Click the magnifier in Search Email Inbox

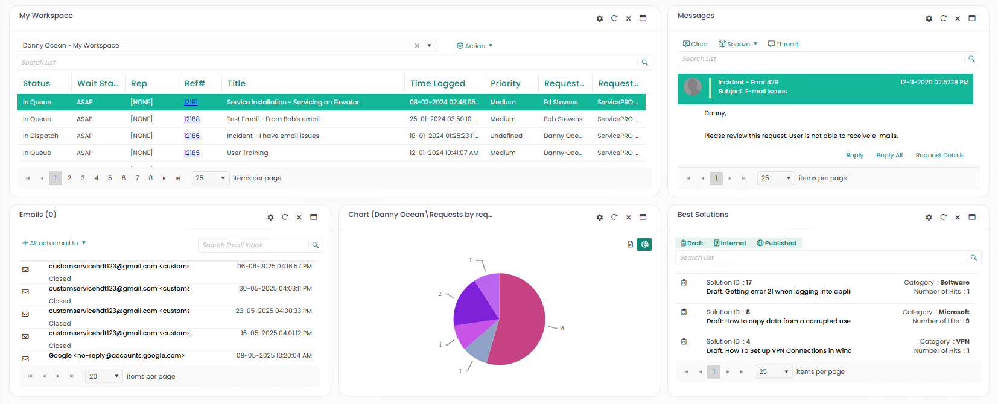[x=315, y=245]
